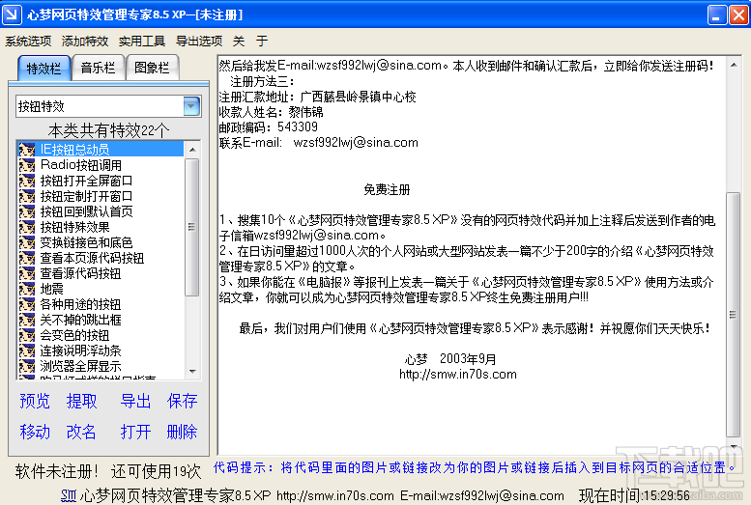
Task: Click icon beside IE按钮总动员 list item
Action: 27,150
